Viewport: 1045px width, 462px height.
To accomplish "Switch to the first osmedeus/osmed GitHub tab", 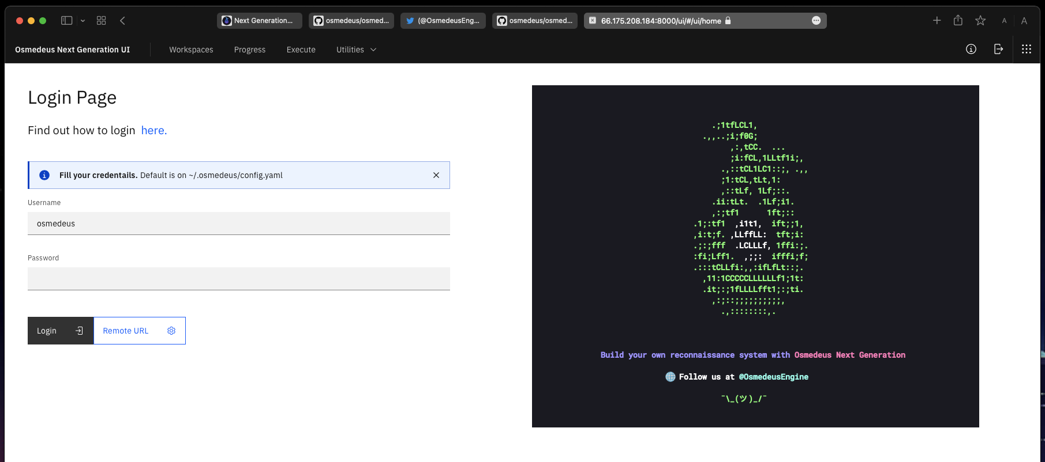I will (351, 21).
